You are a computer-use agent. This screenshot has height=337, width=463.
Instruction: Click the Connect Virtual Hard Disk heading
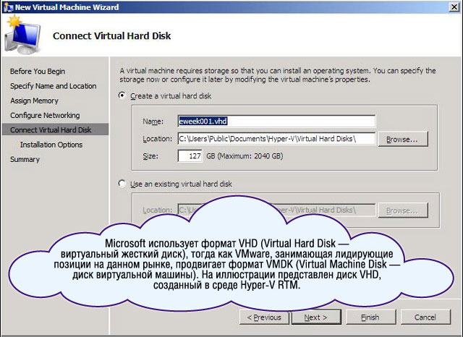[x=111, y=36]
